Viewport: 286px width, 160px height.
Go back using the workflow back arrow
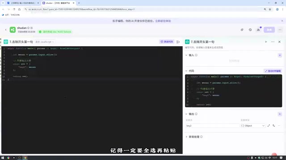6,30
